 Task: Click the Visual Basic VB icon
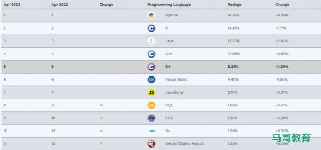pos(151,80)
